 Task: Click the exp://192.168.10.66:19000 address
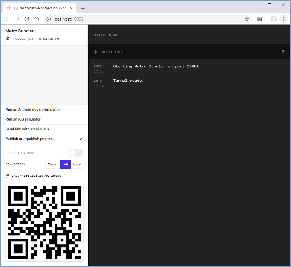[36, 176]
